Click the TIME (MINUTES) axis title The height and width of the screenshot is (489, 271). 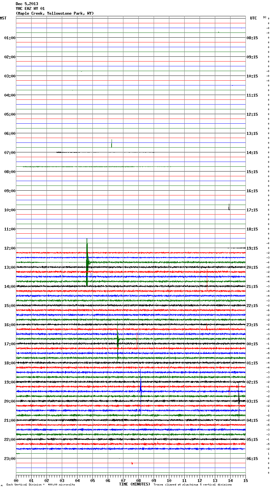(x=135, y=484)
